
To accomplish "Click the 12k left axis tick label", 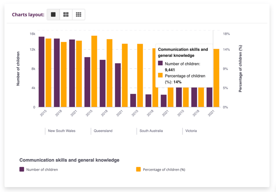I will 32,50.
